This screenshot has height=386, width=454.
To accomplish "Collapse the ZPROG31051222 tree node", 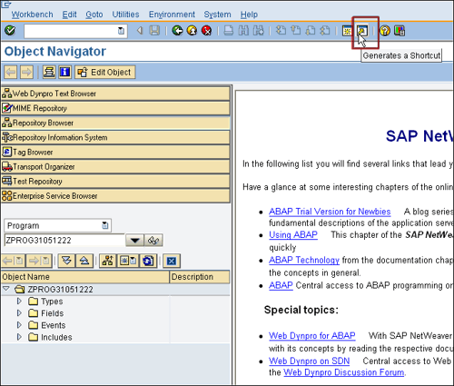I will point(6,289).
